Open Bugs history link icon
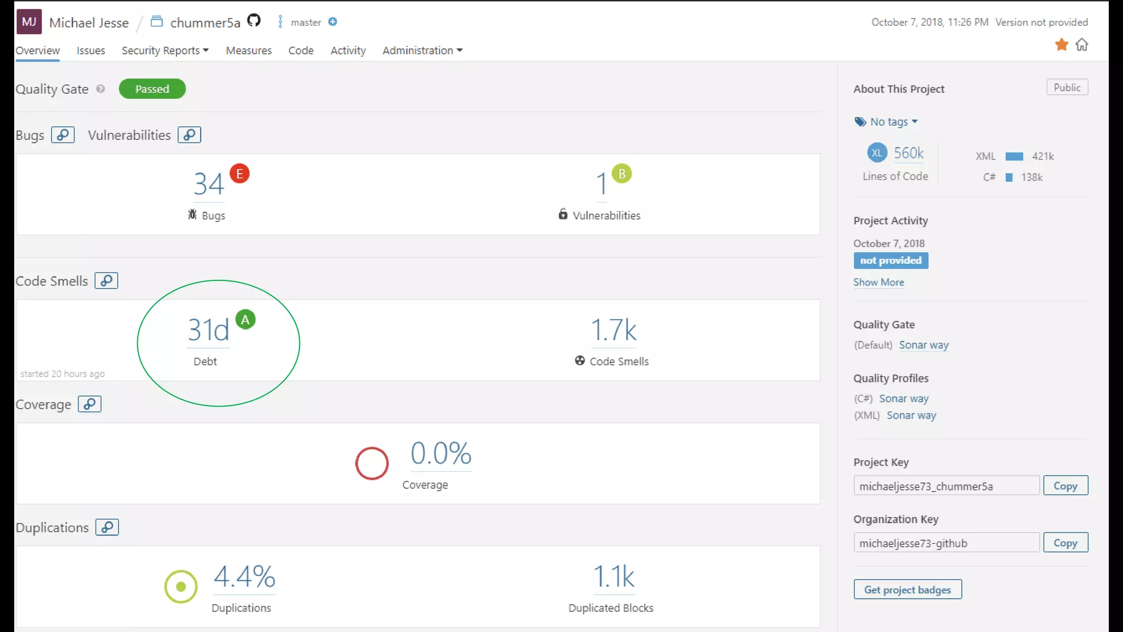Screen dimensions: 1123x632 pyautogui.click(x=63, y=135)
